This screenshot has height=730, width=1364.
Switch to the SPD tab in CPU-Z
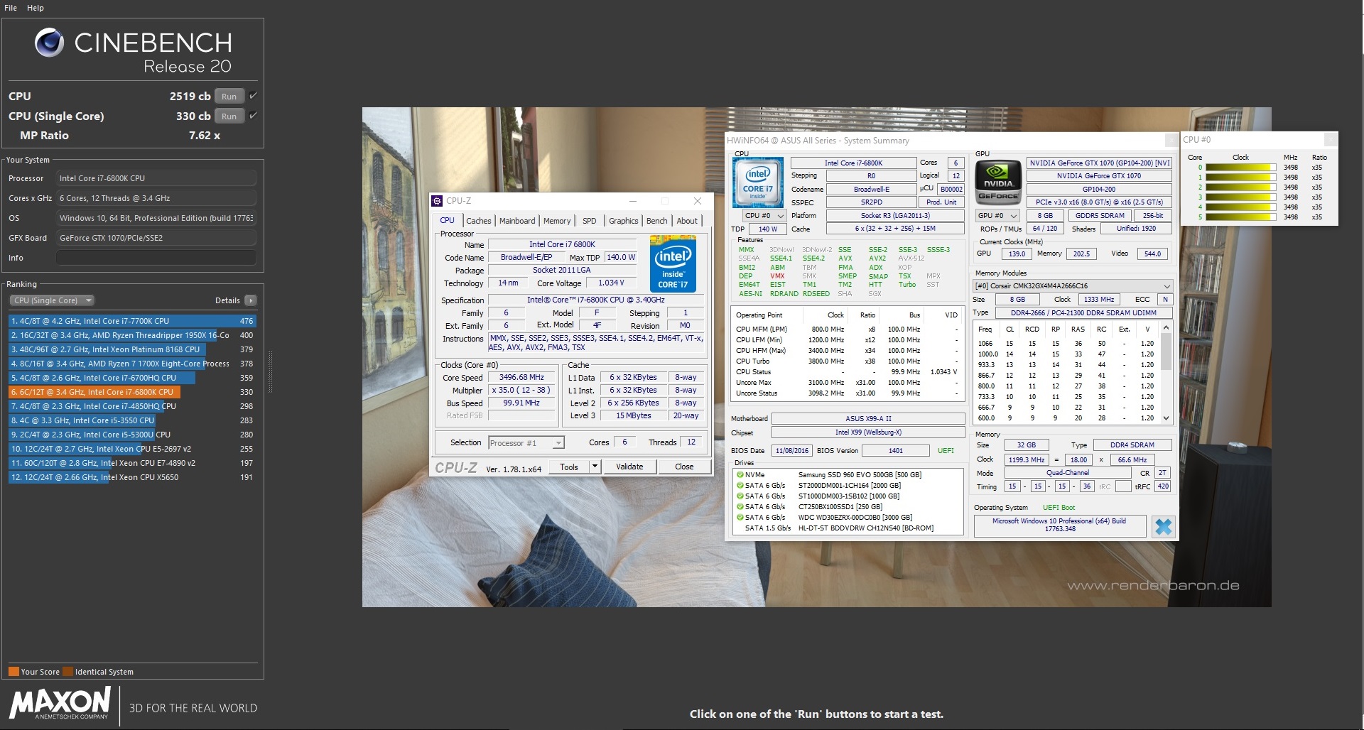point(590,222)
